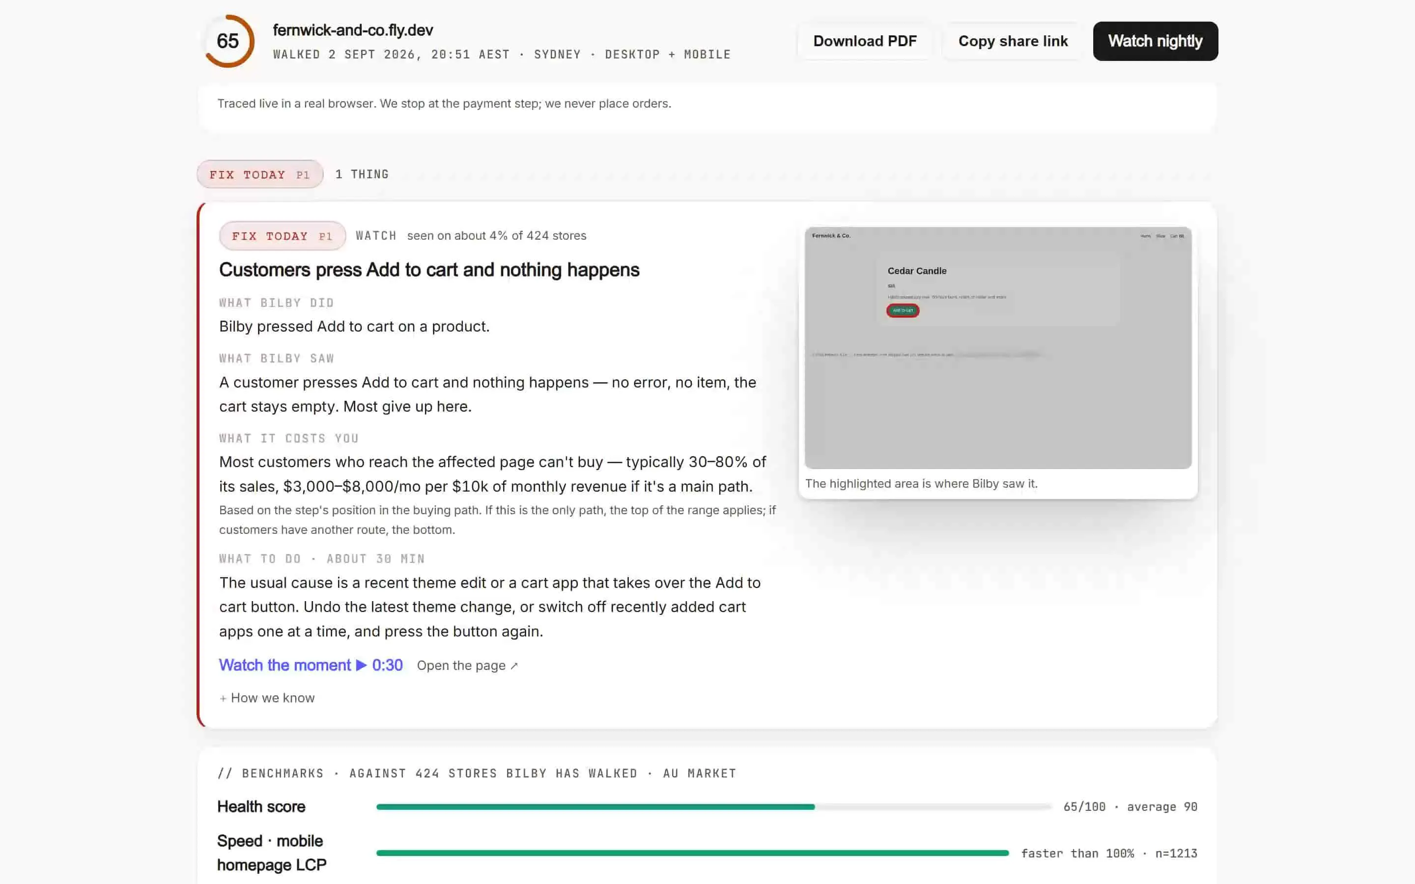1415x884 pixels.
Task: Click the WALKED 2 SEPT 2026 timestamp line
Action: [502, 55]
